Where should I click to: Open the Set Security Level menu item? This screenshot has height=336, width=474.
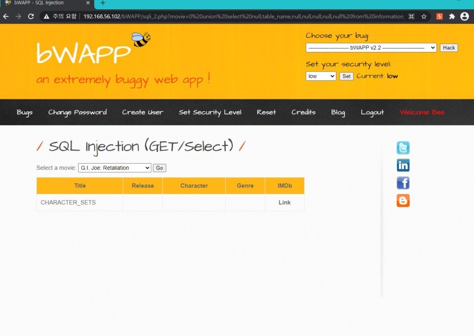[x=210, y=112]
